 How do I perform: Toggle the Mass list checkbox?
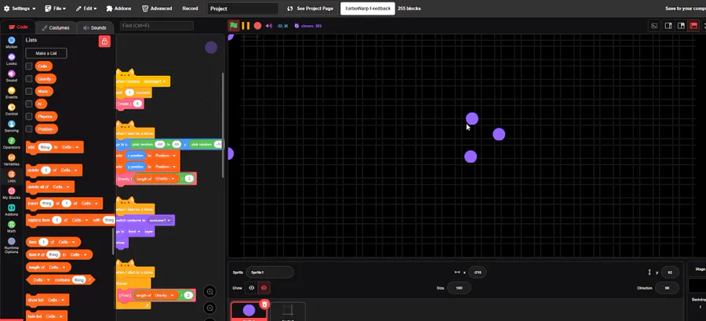pos(29,92)
